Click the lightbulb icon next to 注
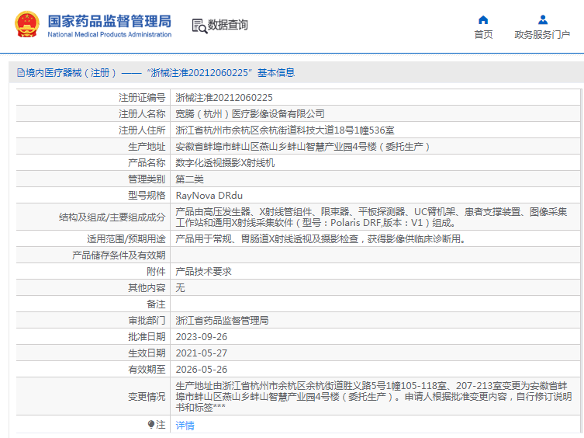584x438 pixels. tap(150, 424)
